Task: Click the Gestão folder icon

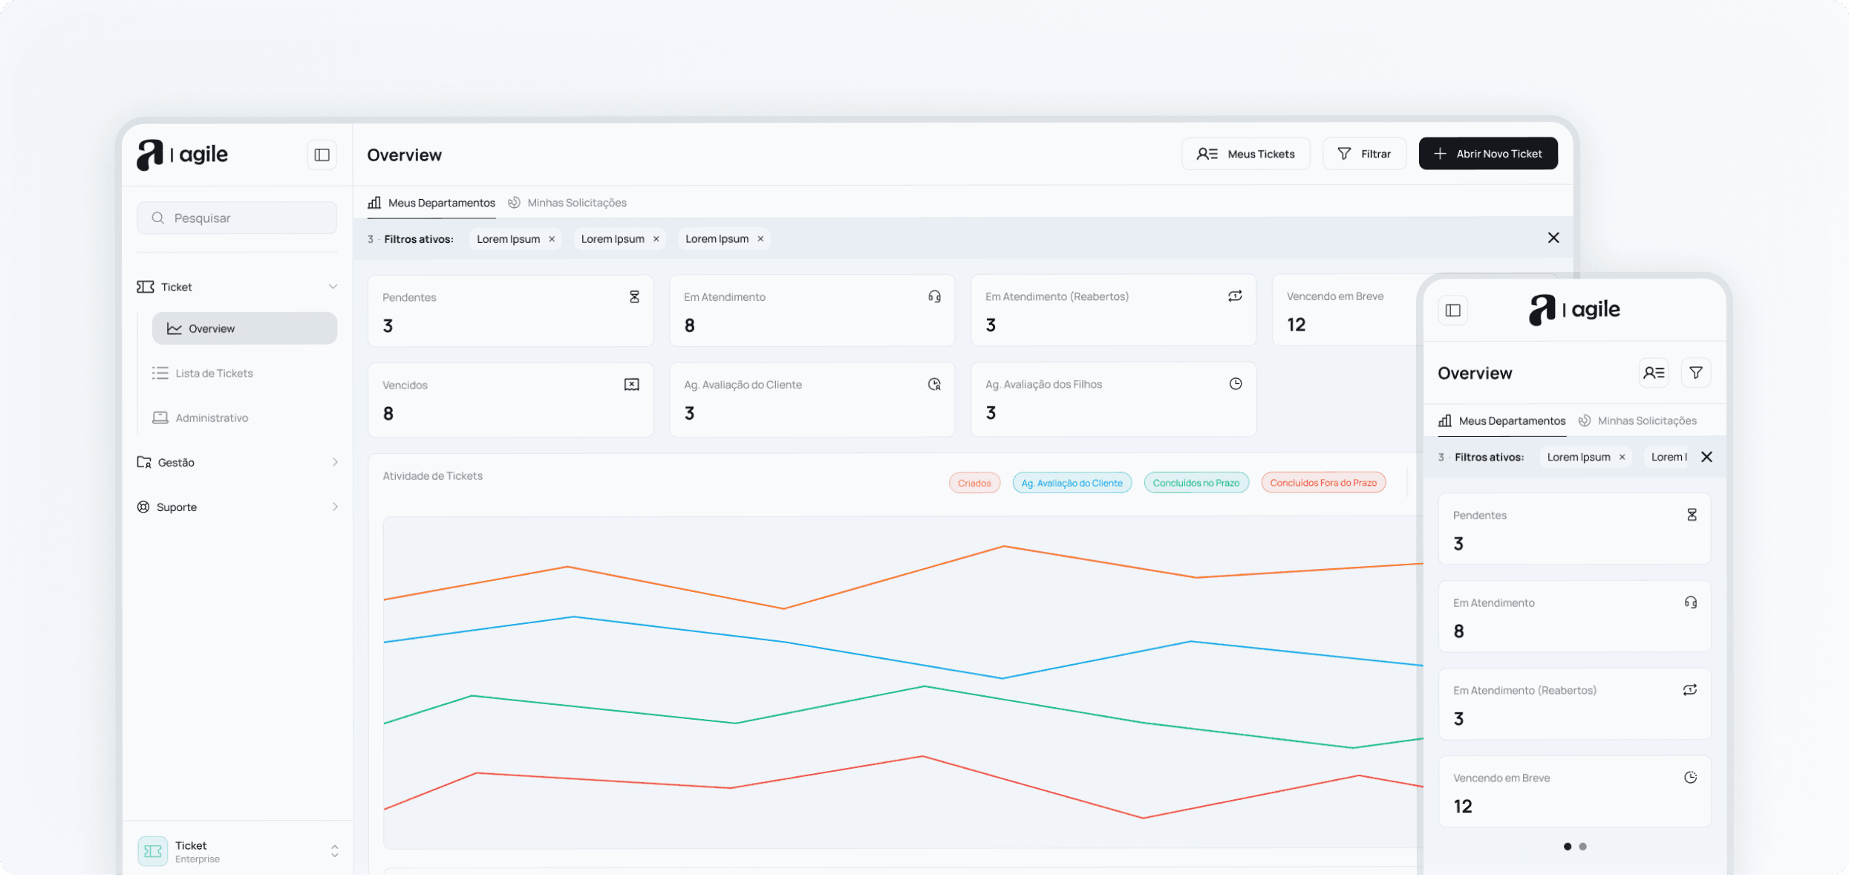Action: click(x=144, y=462)
